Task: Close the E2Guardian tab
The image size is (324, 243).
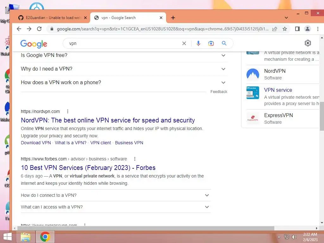Action: (x=85, y=18)
